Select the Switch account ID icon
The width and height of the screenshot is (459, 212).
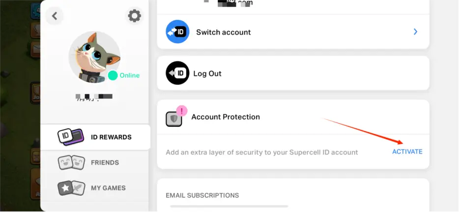pos(177,31)
